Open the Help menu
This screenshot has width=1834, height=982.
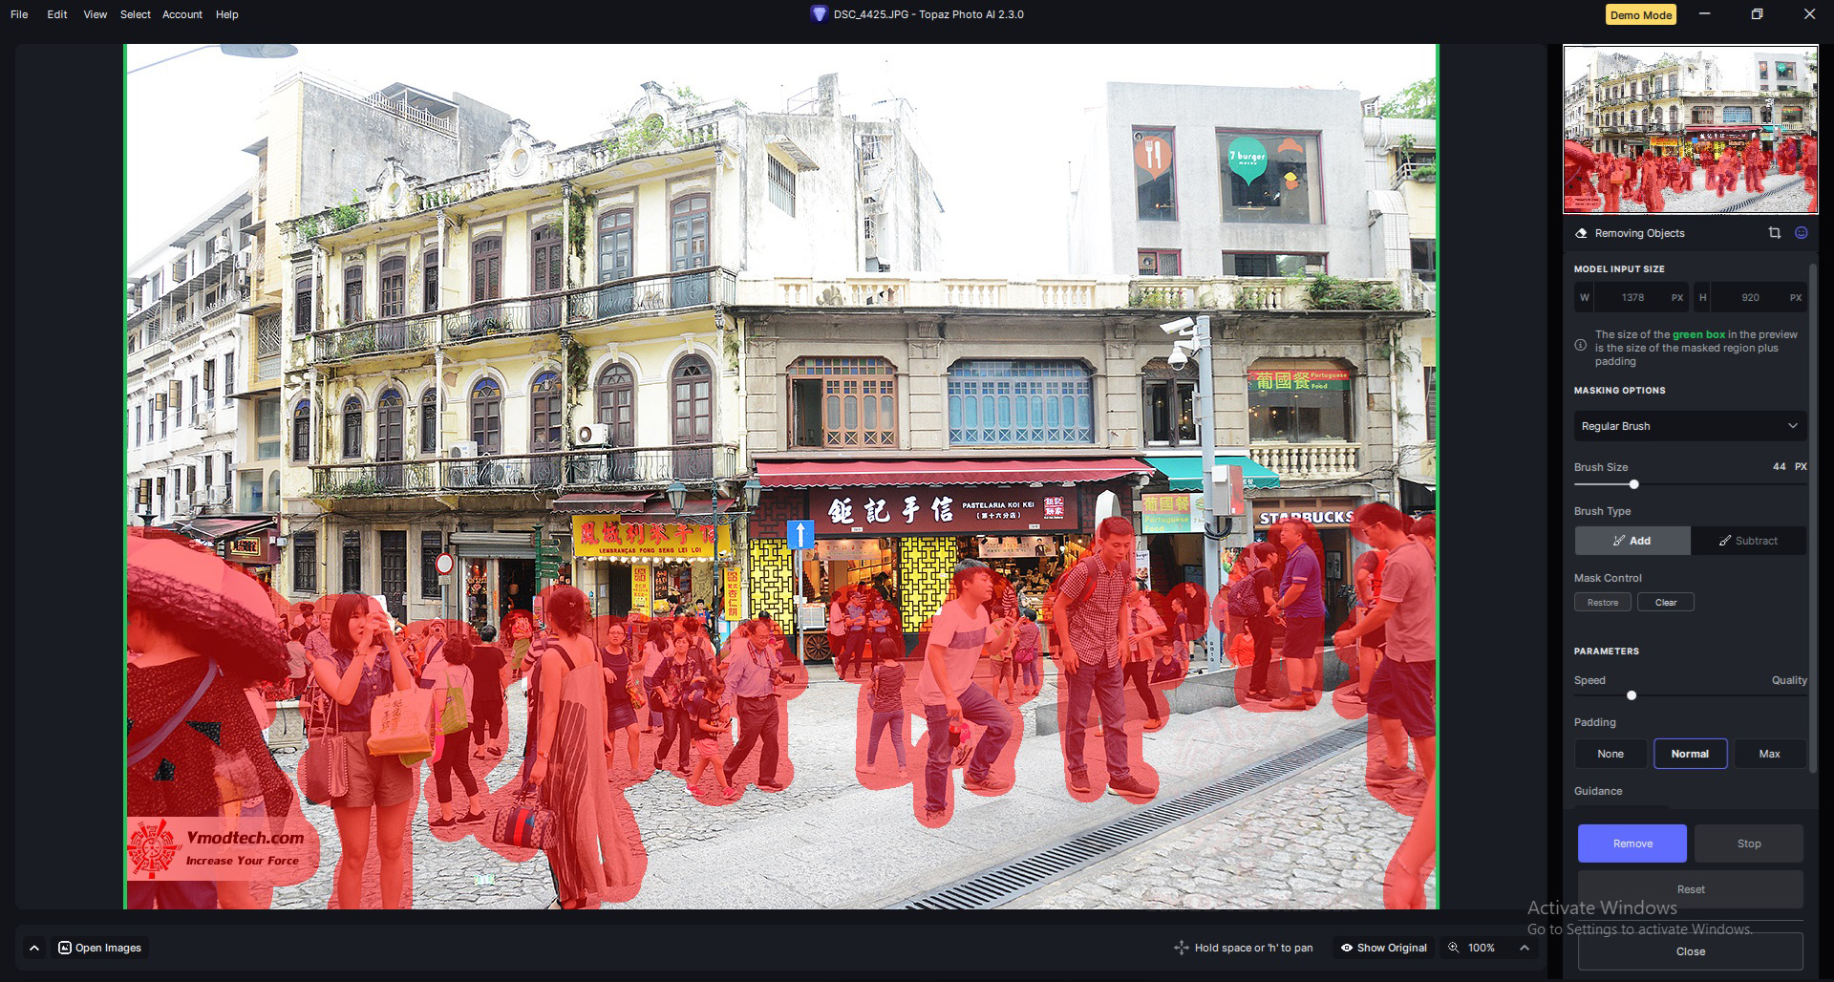click(227, 14)
